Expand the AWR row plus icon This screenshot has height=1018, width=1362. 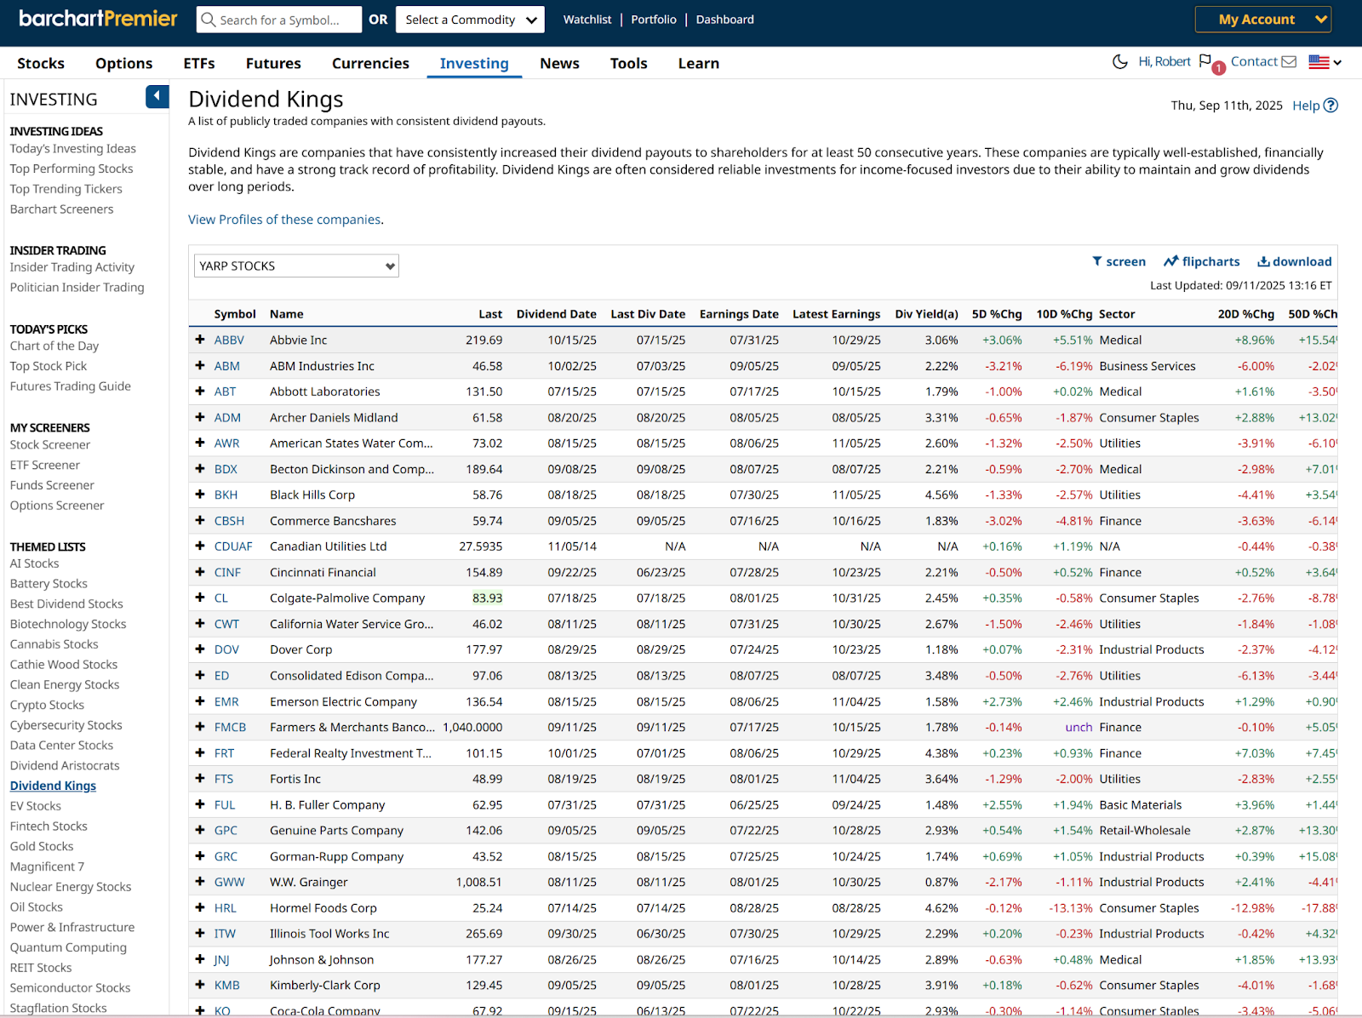click(x=200, y=443)
